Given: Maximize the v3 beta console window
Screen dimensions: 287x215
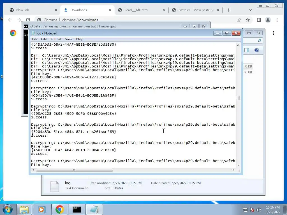Looking at the screenshot, I should click(195, 26).
